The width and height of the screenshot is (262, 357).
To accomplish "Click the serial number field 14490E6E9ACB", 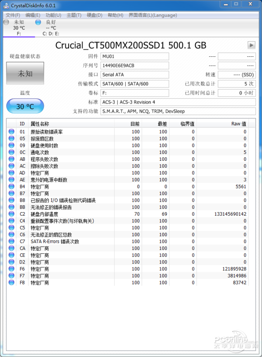I will pyautogui.click(x=134, y=66).
